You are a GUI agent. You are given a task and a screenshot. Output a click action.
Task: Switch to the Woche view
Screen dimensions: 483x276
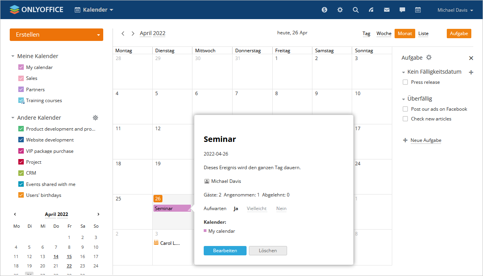pos(384,34)
